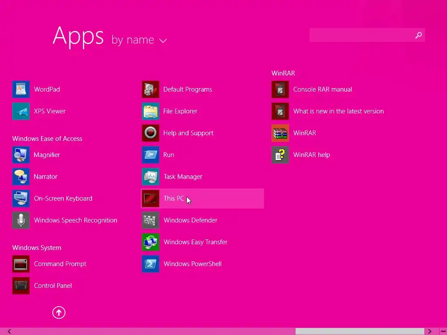Viewport: 447px width, 335px height.
Task: Click the 'Windows PowerShell' label
Action: coord(193,264)
